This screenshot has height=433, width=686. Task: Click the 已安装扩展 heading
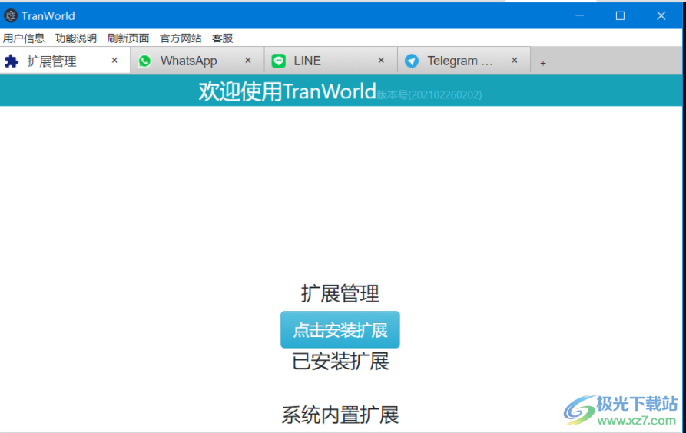click(x=340, y=362)
